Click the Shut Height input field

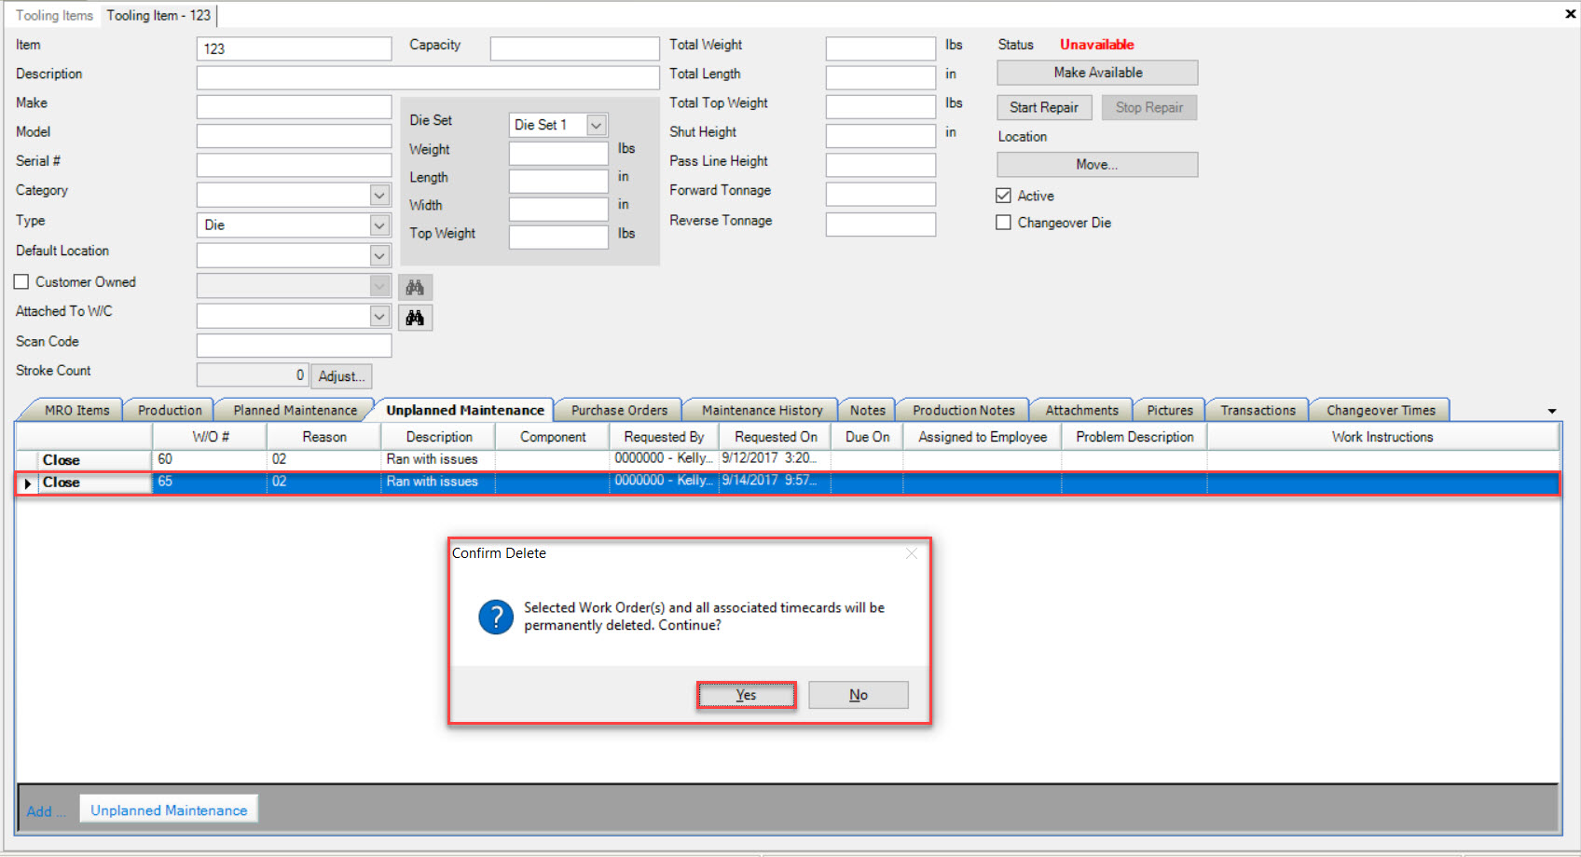pyautogui.click(x=880, y=137)
